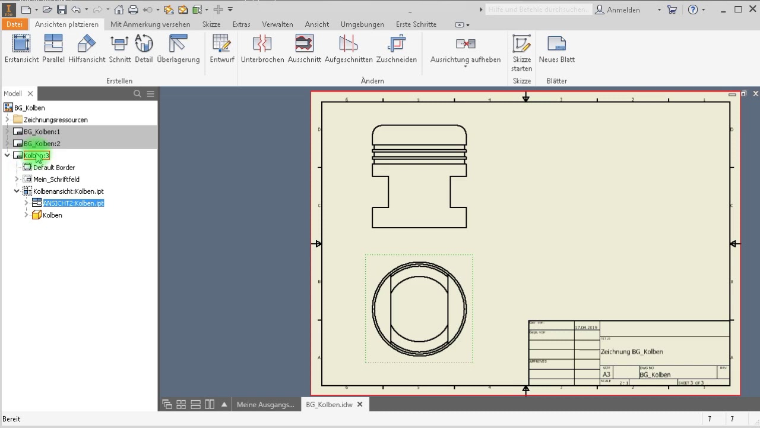Save the drawing with the floppy icon

[x=62, y=10]
